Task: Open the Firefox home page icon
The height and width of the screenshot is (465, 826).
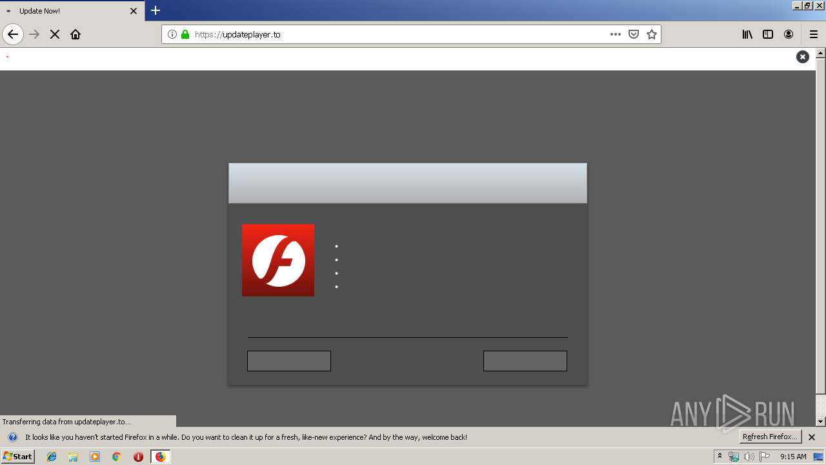Action: 76,34
